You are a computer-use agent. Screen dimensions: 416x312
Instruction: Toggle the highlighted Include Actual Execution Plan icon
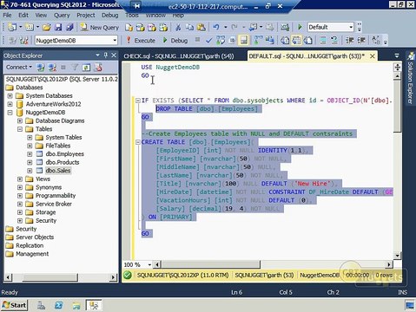[x=244, y=41]
